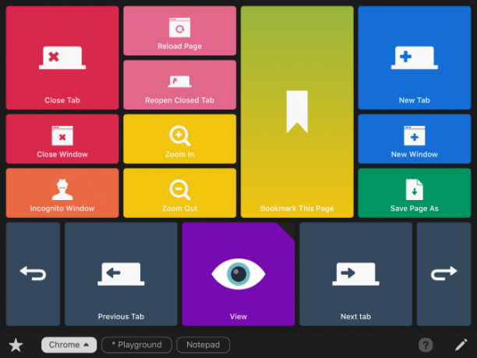Go to the Next tab tile
Image resolution: width=477 pixels, height=358 pixels.
coord(356,274)
